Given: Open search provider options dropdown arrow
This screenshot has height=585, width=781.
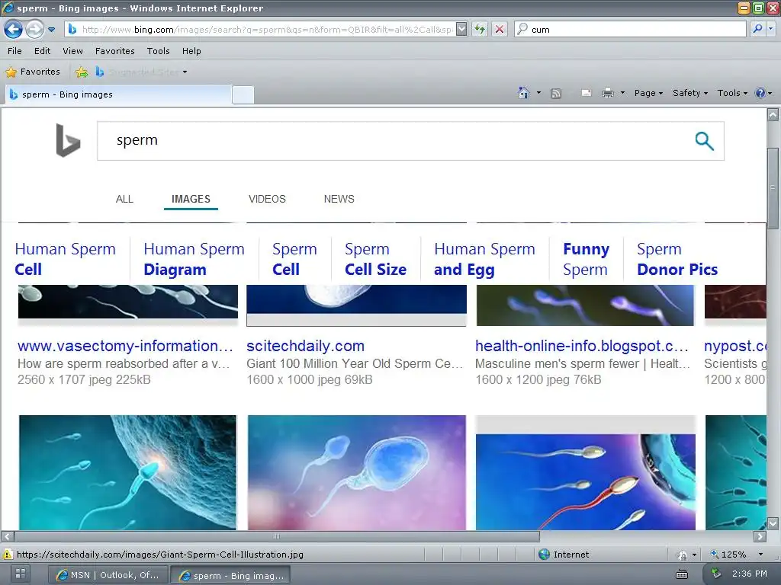Looking at the screenshot, I should [771, 29].
